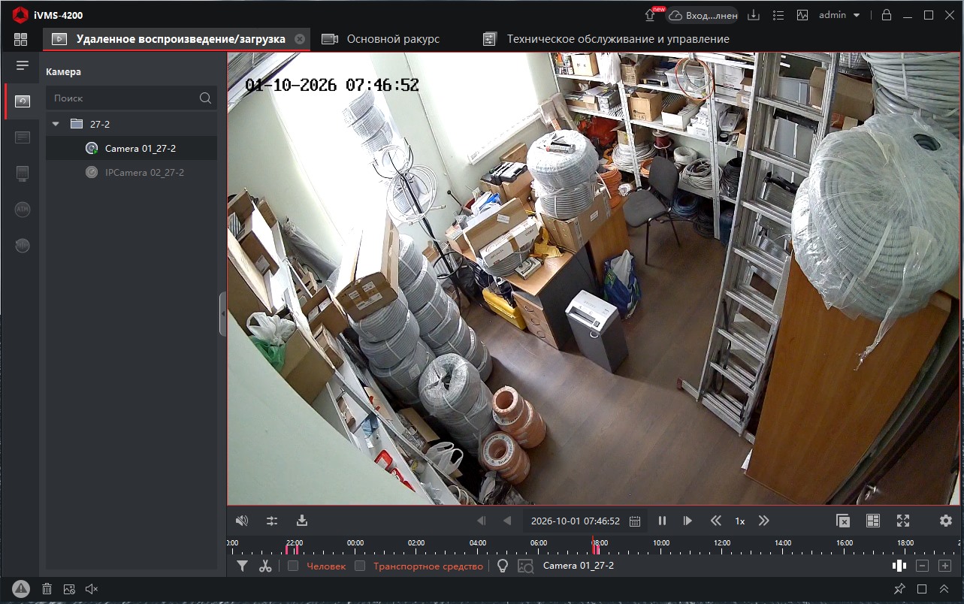
Task: Click the 22:00 recording segment on timeline
Action: (296, 549)
